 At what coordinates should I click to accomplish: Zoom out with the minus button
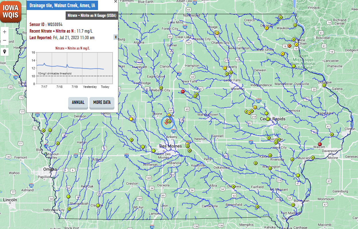tap(5, 41)
